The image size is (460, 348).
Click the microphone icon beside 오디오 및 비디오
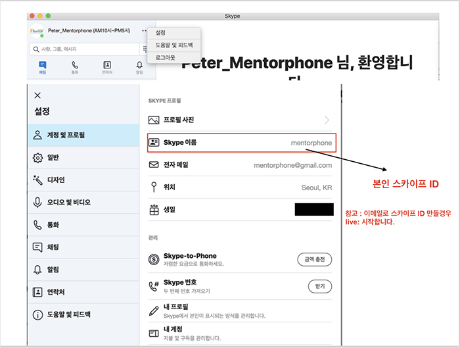tap(37, 203)
